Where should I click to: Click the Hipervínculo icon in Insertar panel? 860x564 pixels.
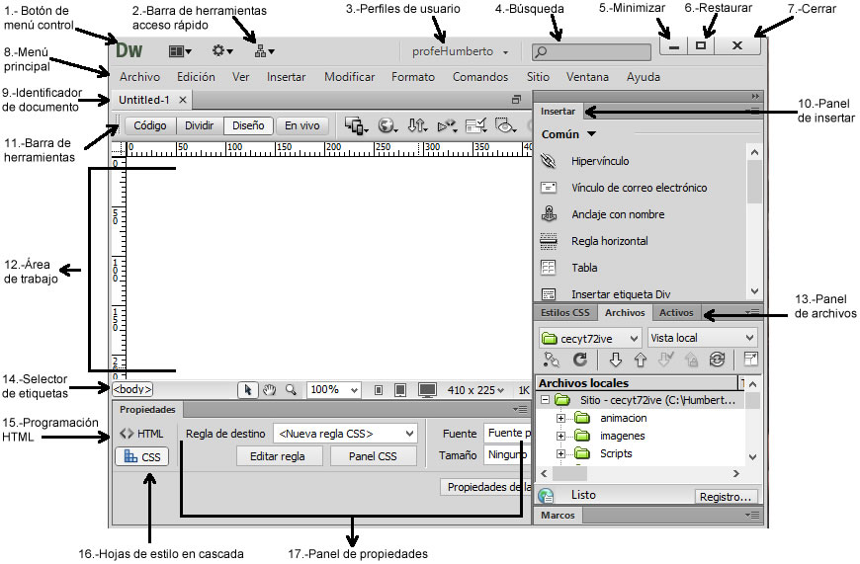coord(550,161)
